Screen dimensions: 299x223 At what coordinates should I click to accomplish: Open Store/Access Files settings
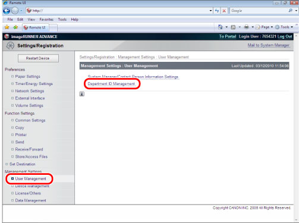[x=32, y=156]
